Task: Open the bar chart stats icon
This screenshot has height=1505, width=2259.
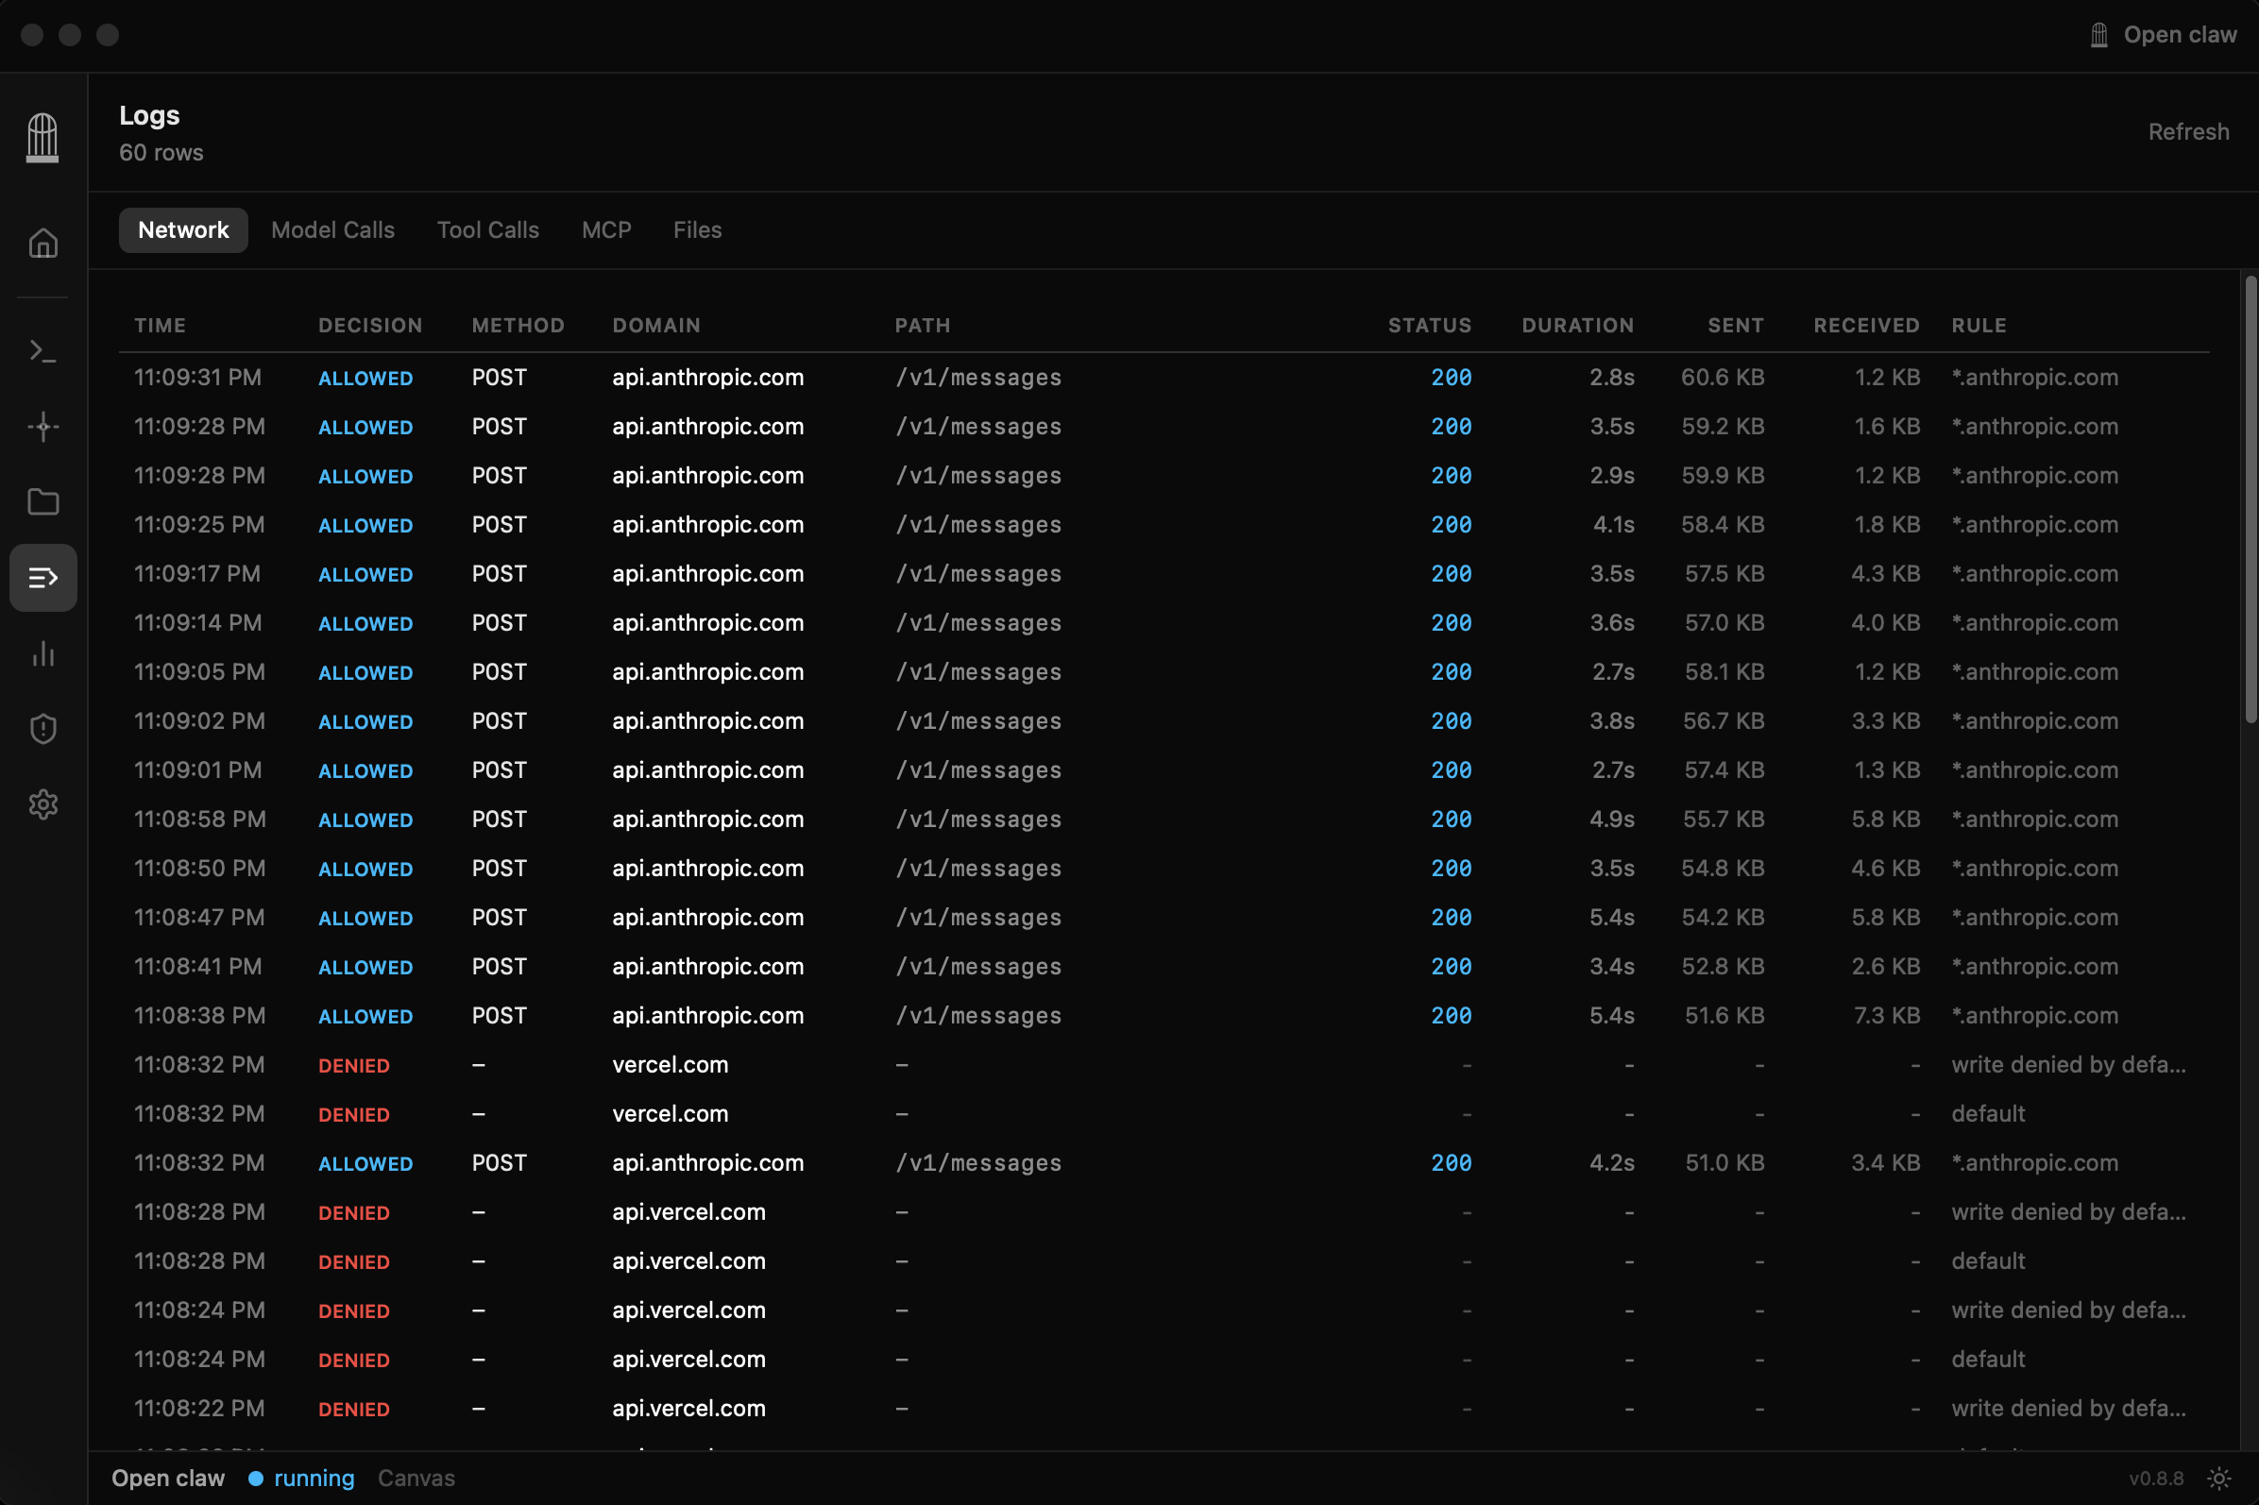Action: point(43,653)
